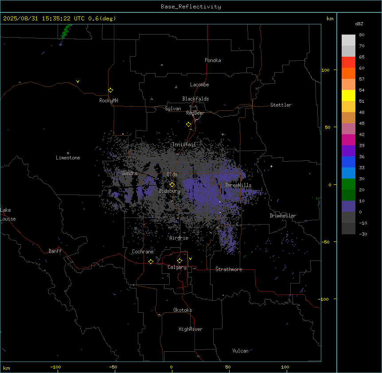Click the Sundre city label
Image resolution: width=382 pixels, height=373 pixels.
tap(129, 173)
